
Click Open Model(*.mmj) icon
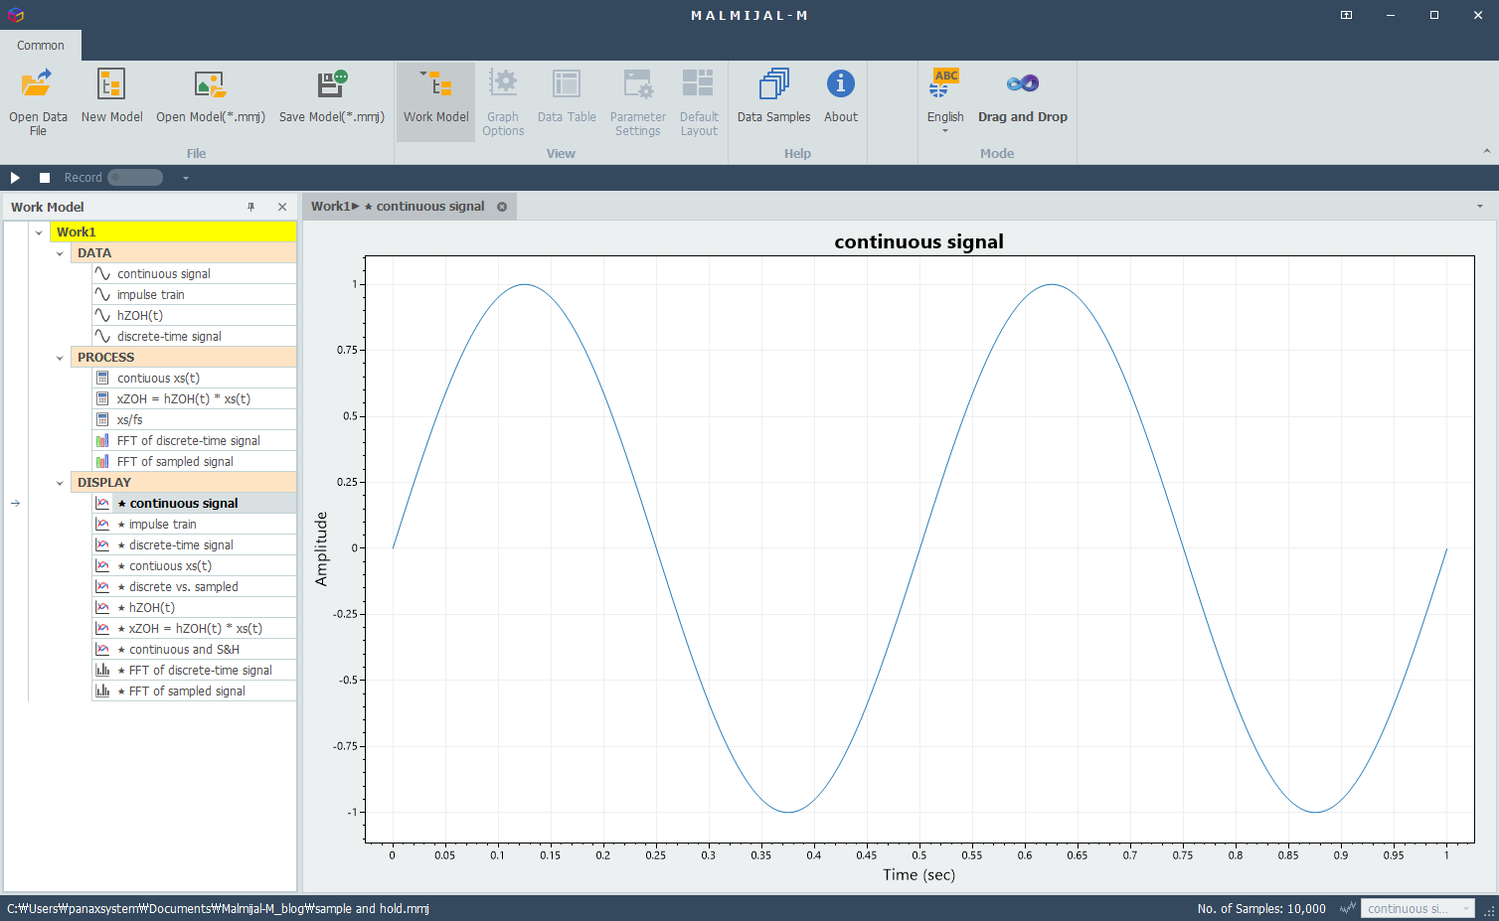click(210, 83)
